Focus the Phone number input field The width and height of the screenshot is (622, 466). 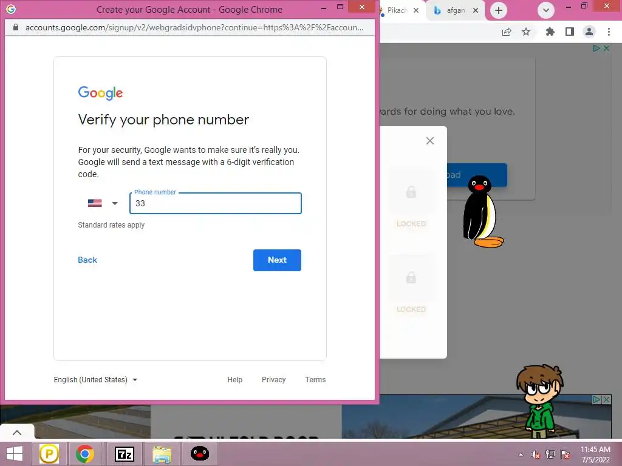pyautogui.click(x=216, y=203)
